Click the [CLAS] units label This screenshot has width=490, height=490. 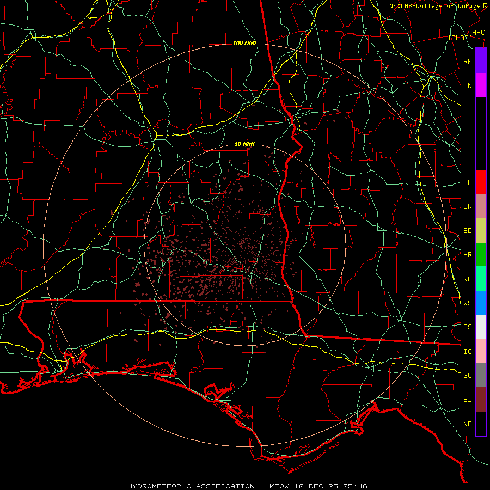(460, 38)
